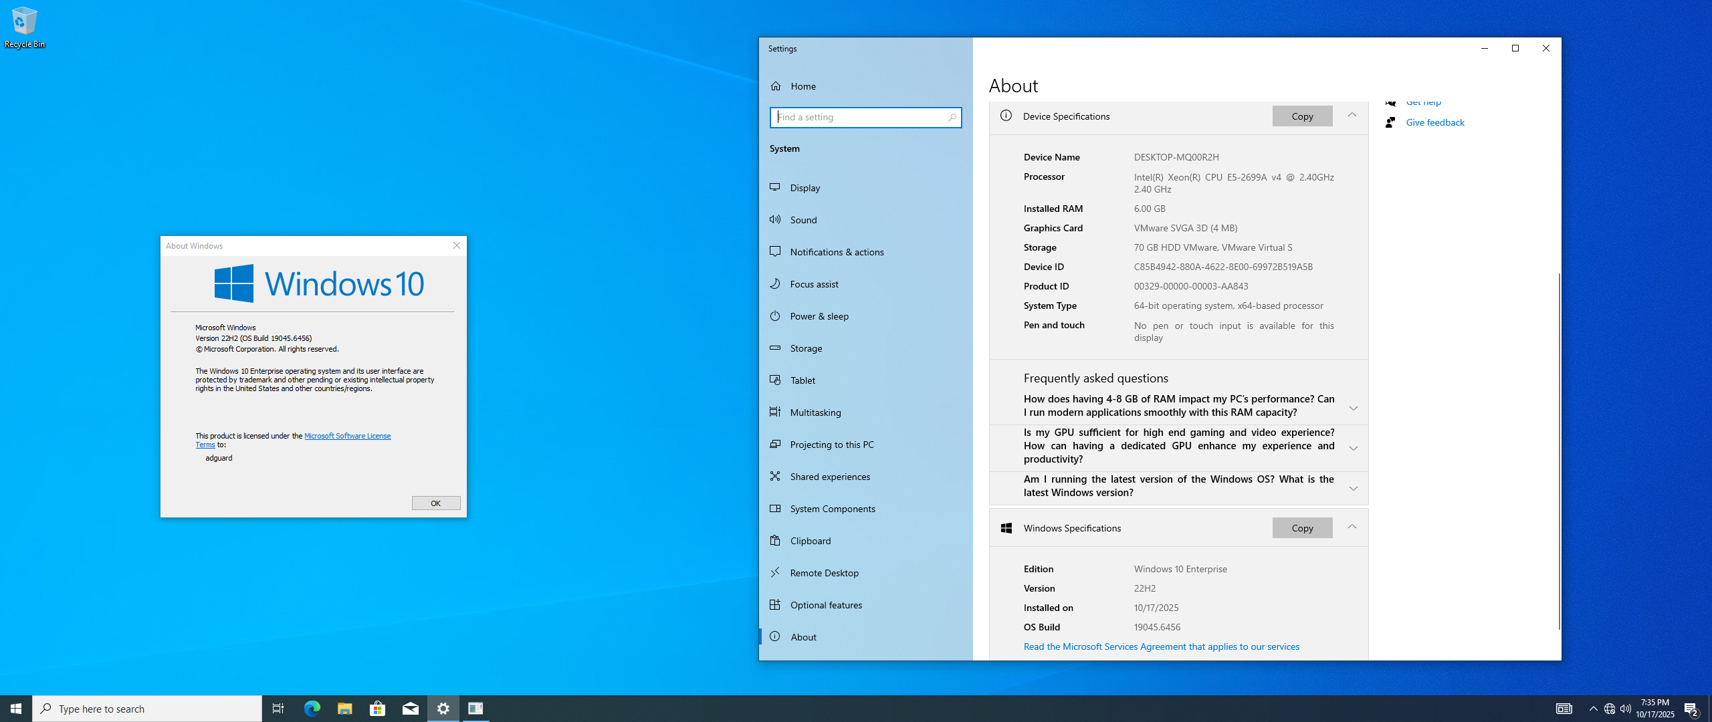Open the Microsoft Software License Terms link
The image size is (1712, 722).
pyautogui.click(x=347, y=436)
